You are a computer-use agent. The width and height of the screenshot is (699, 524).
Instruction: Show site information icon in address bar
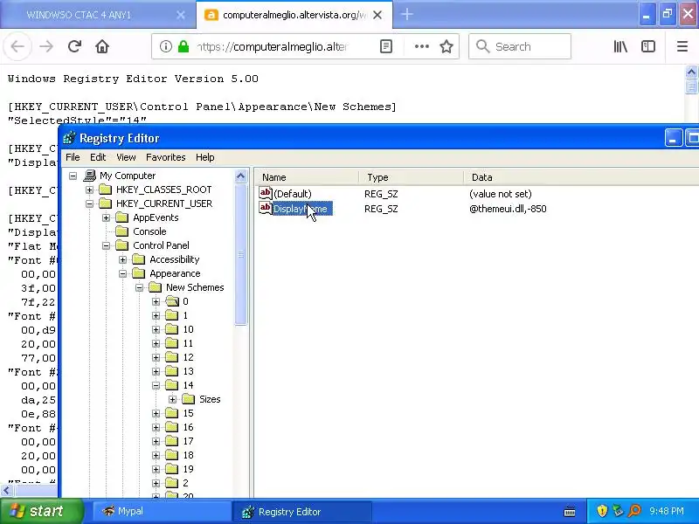[166, 46]
